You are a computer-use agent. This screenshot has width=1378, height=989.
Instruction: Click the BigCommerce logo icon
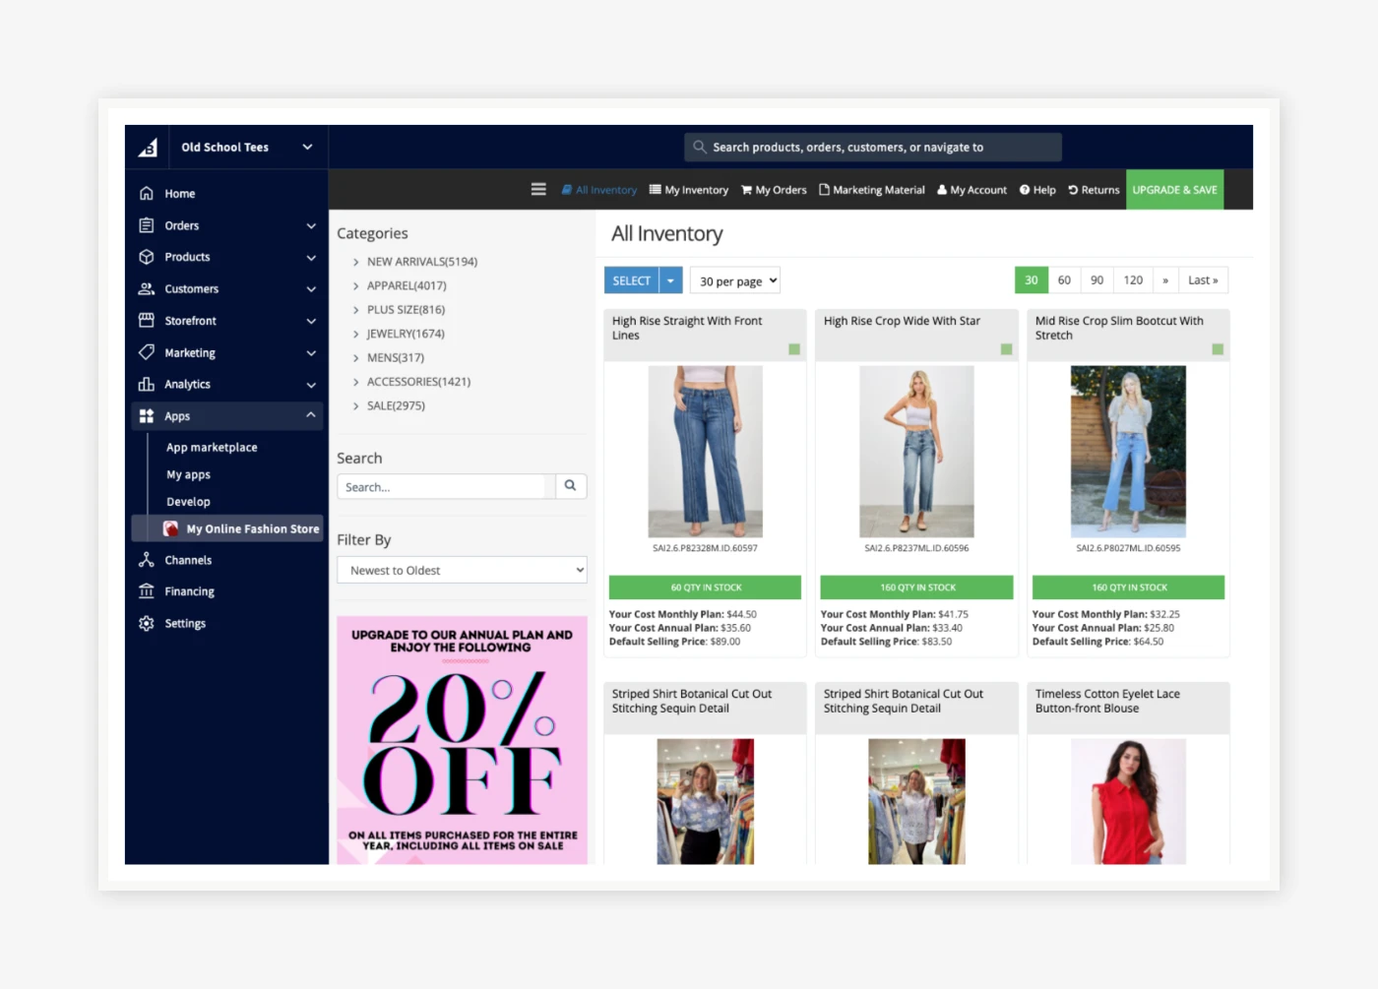(148, 148)
